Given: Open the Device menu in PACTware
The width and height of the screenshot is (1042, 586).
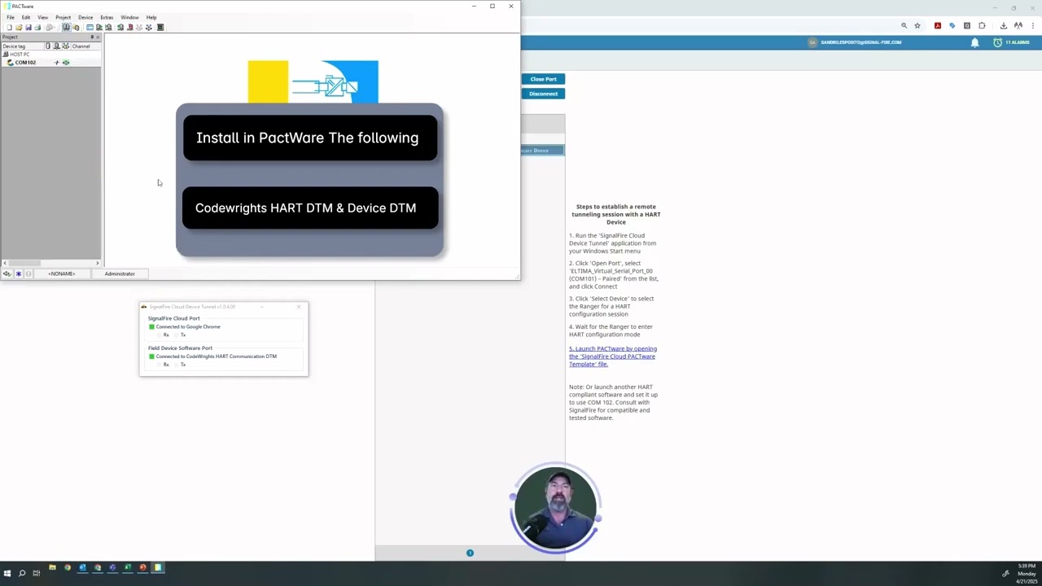Looking at the screenshot, I should point(85,17).
